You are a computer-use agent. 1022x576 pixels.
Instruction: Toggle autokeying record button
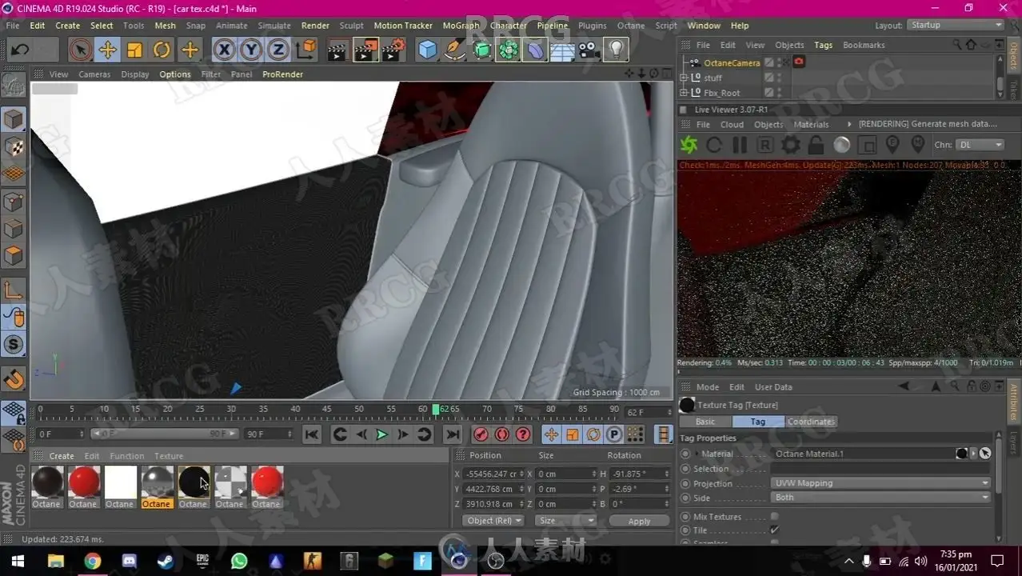tap(502, 434)
